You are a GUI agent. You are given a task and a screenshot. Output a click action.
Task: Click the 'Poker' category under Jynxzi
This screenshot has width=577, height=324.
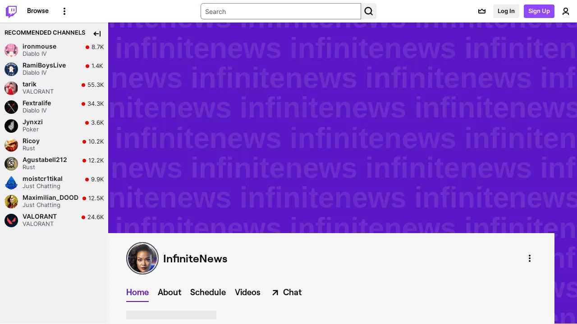tap(31, 129)
